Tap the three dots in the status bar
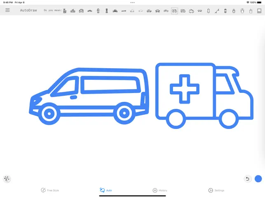This screenshot has width=265, height=198. pyautogui.click(x=133, y=2)
